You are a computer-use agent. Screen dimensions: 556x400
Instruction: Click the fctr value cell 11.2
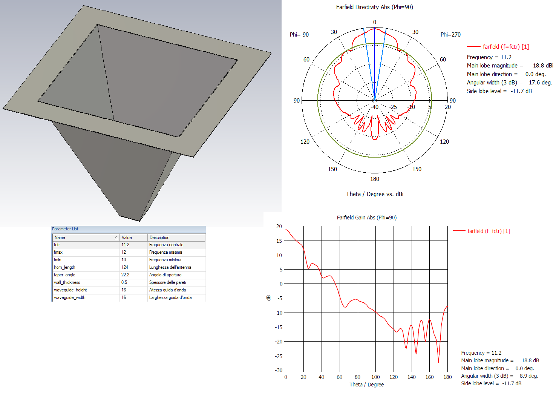tap(133, 245)
